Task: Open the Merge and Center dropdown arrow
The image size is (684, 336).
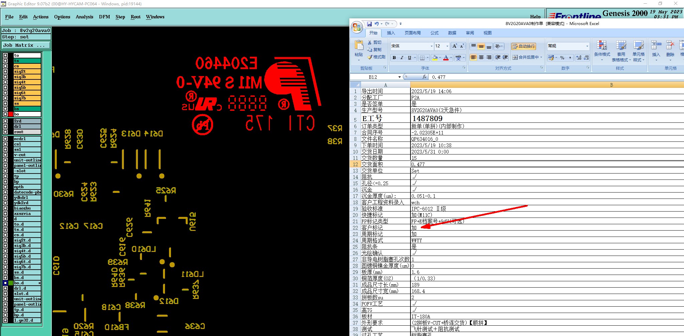Action: [x=541, y=57]
